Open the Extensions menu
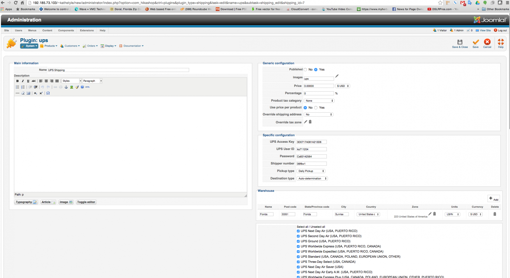Viewport: 510px width, 278px height. coord(87,30)
